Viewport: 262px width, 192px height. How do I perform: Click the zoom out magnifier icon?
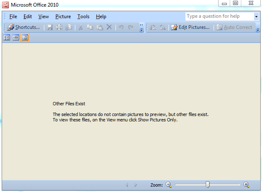(168, 185)
